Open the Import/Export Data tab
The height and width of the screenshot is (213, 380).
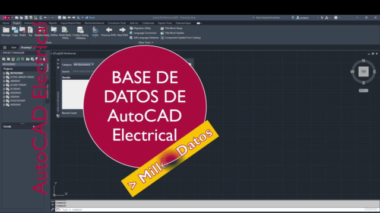[x=71, y=23]
